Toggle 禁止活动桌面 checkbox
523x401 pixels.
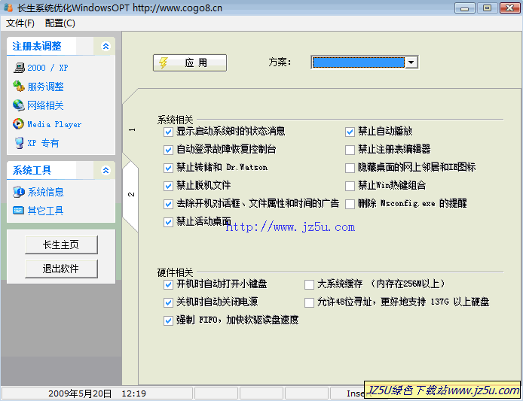[168, 222]
